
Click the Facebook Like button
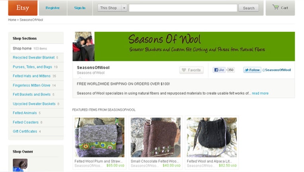point(219,70)
